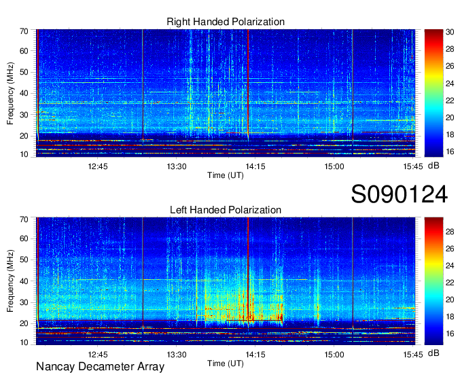This screenshot has width=462, height=375.
Task: Click 60 MHz tick on Left Handed plot
Action: (x=24, y=238)
